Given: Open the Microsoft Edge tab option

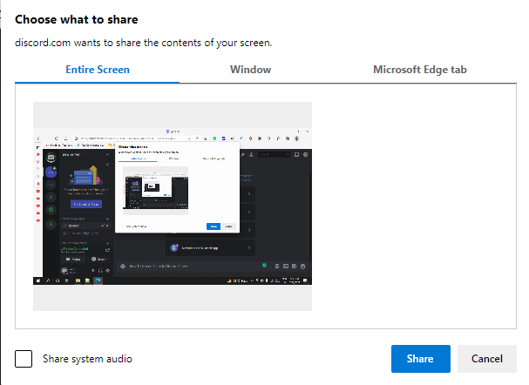Looking at the screenshot, I should click(x=420, y=70).
